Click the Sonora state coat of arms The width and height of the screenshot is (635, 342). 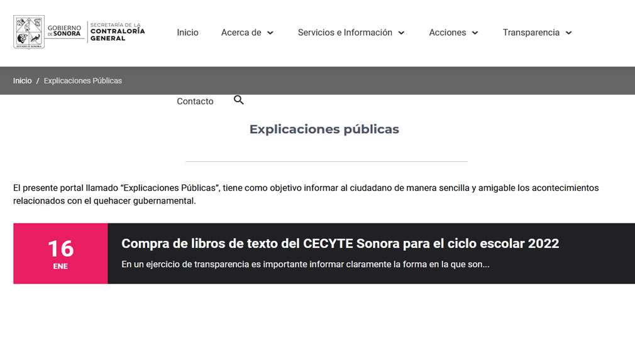[x=29, y=32]
